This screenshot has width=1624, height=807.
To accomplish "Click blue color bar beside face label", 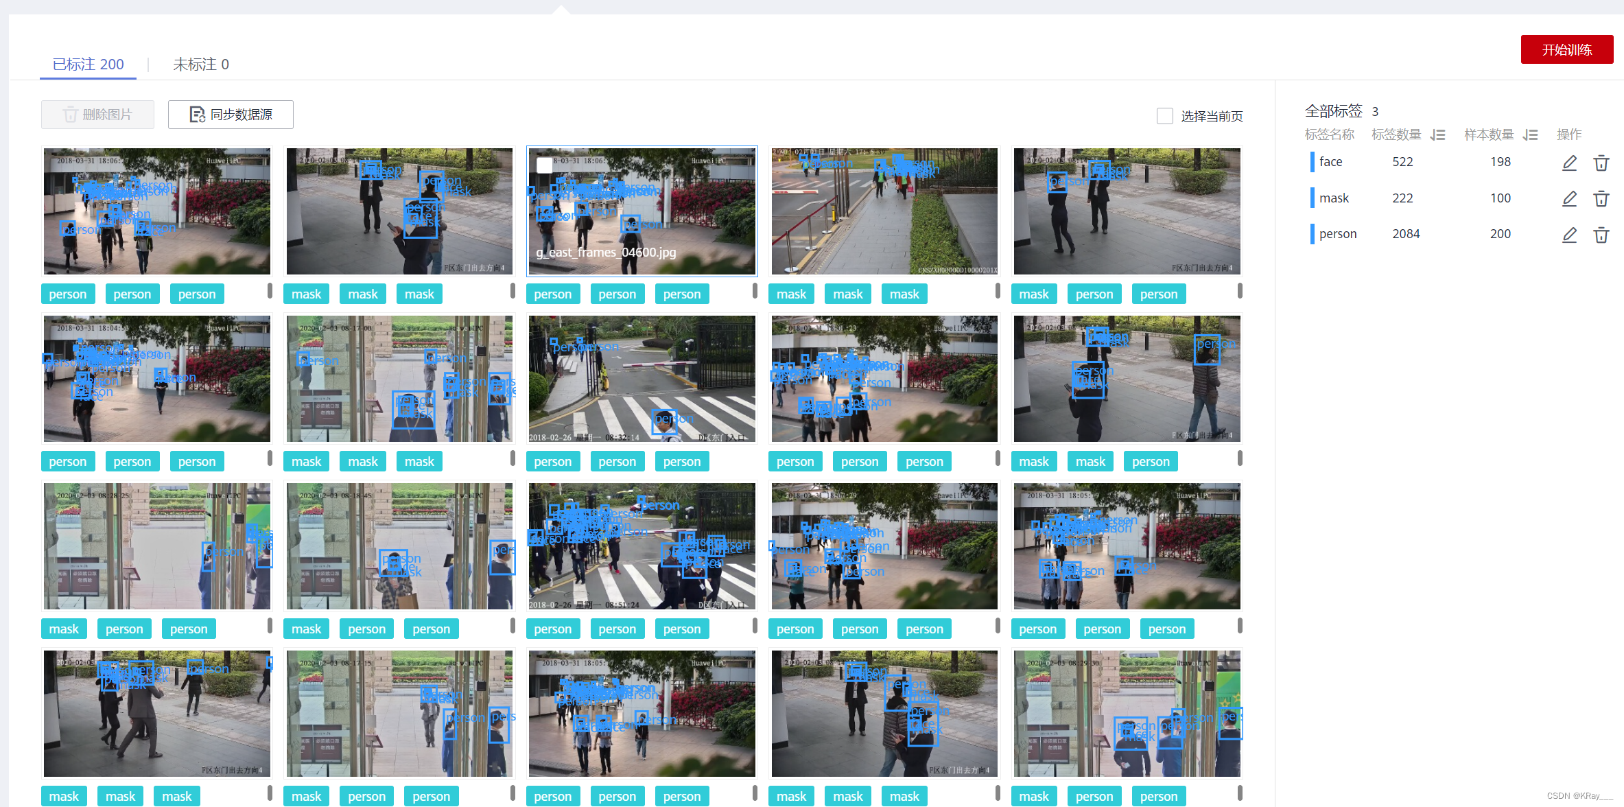I will pyautogui.click(x=1312, y=162).
